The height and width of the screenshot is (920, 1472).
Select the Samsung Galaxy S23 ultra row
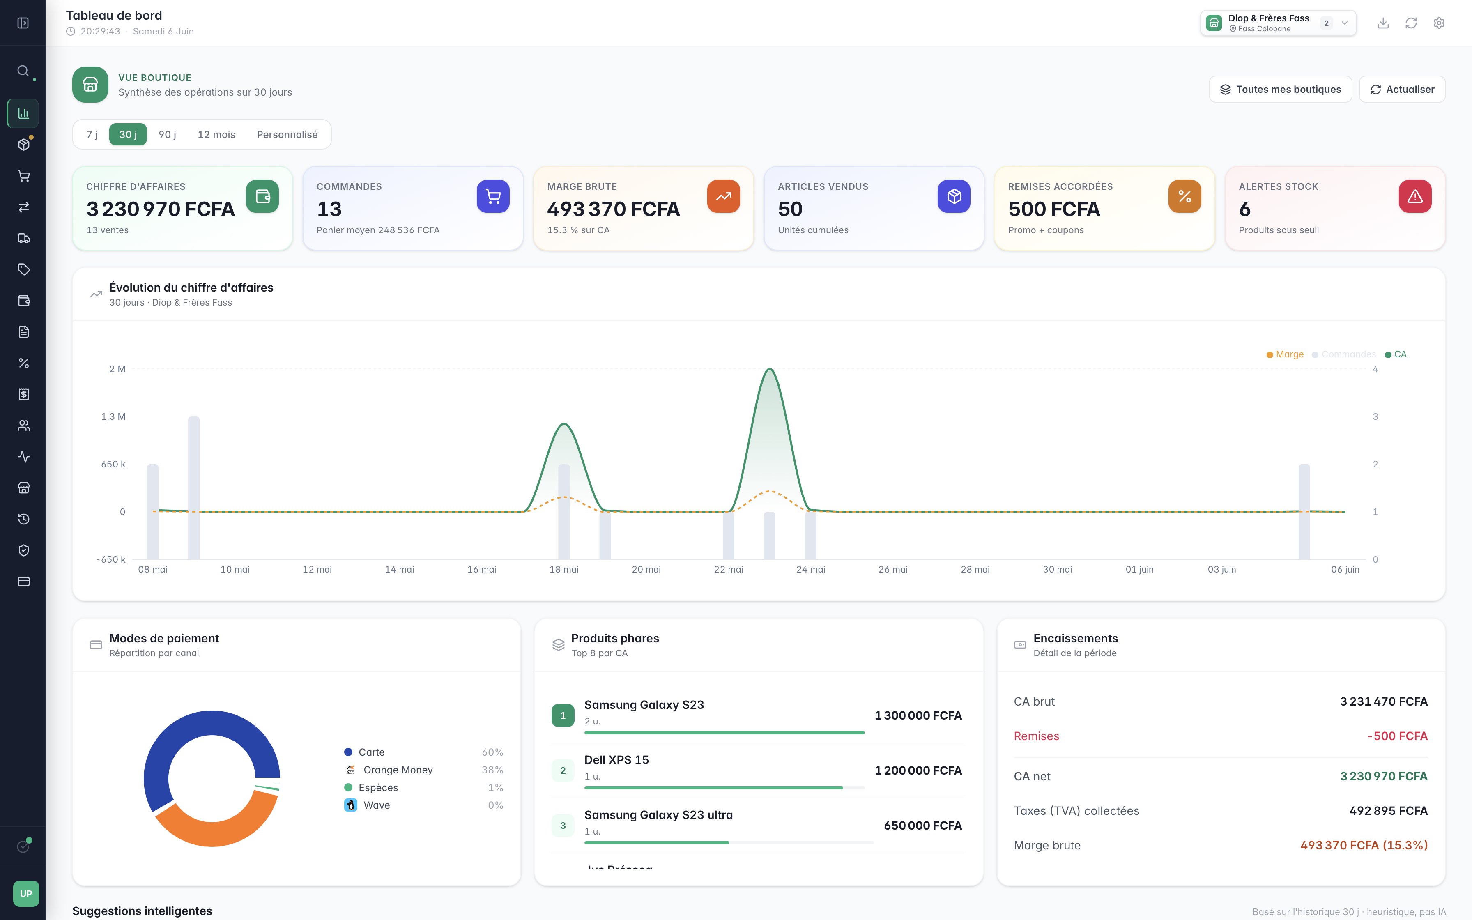(757, 826)
